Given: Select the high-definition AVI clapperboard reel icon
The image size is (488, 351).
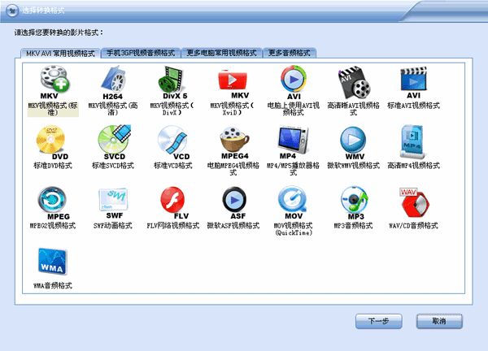Looking at the screenshot, I should coord(354,82).
